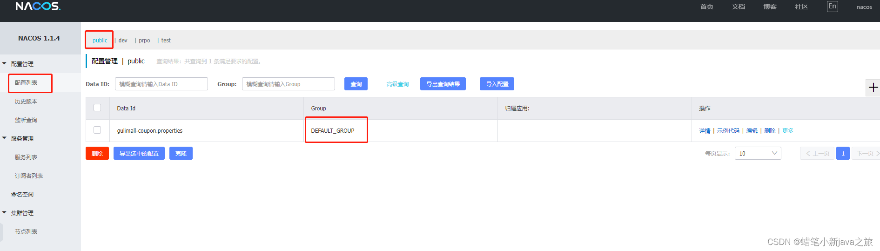This screenshot has width=880, height=251.
Task: Check the gulimall-coupon.properties row checkbox
Action: pos(97,130)
